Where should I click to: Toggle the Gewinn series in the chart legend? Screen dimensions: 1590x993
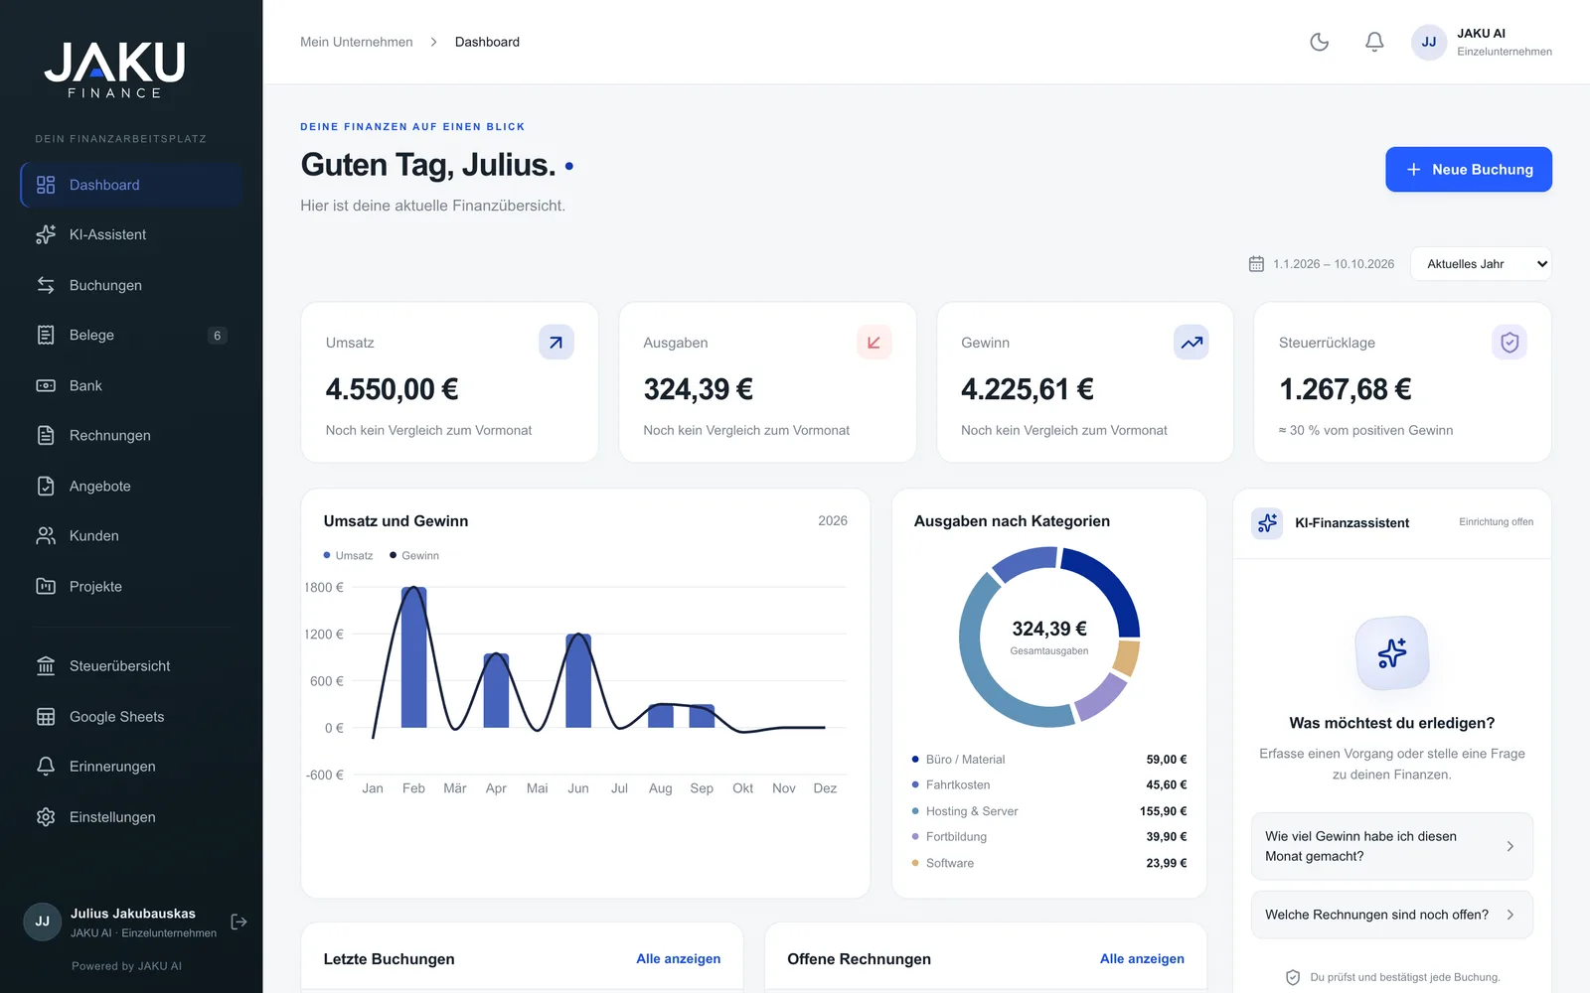pos(414,555)
